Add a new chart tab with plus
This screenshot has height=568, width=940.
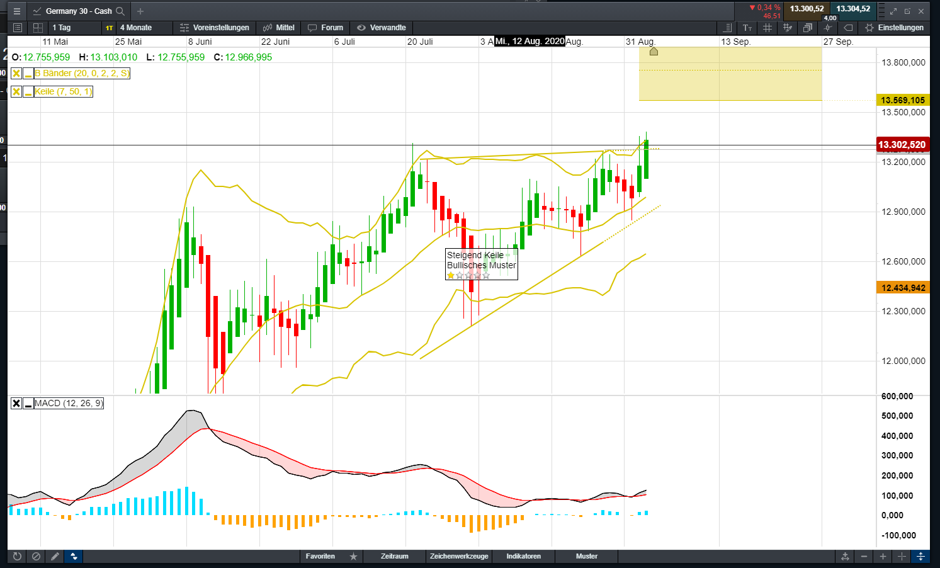[140, 11]
